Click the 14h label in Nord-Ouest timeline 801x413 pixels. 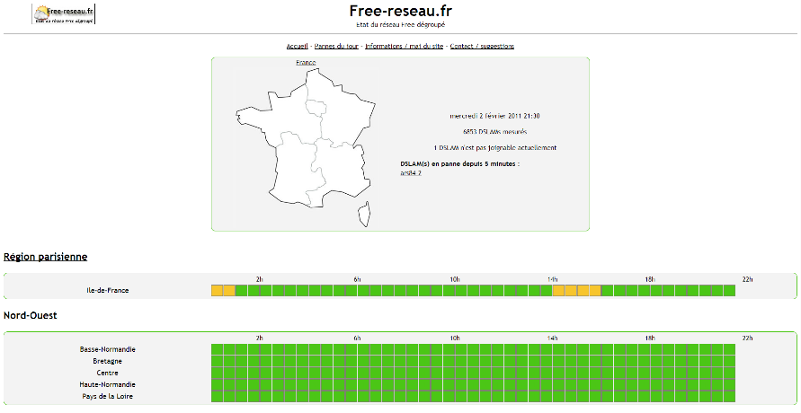click(x=552, y=338)
